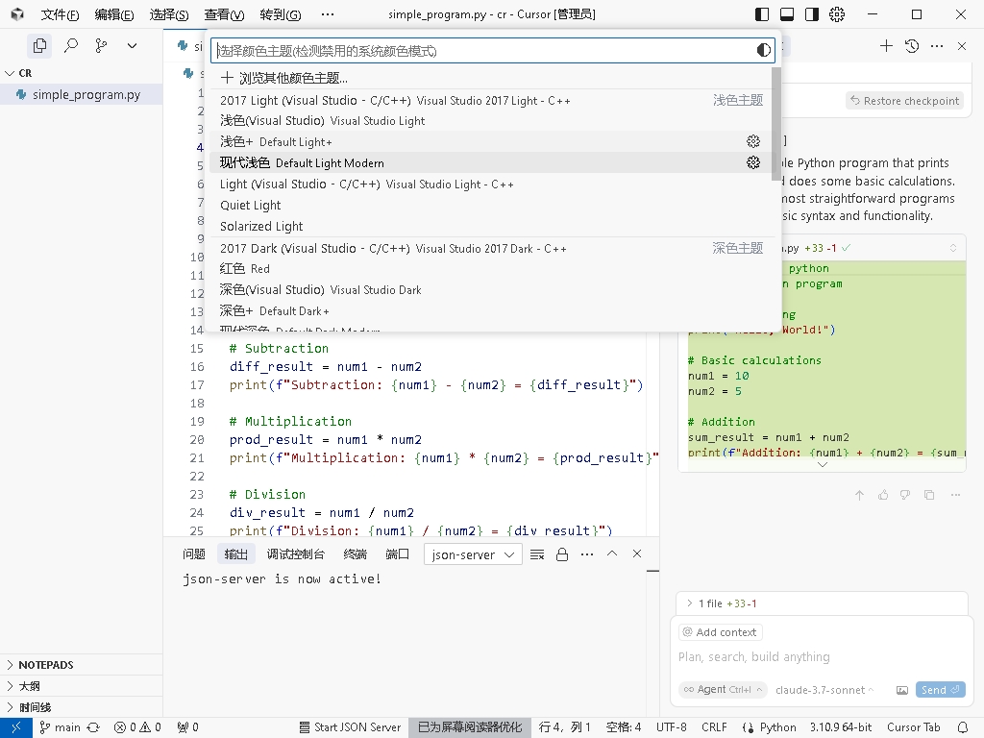Open the Selection (选择) menu
984x738 pixels.
coord(169,14)
